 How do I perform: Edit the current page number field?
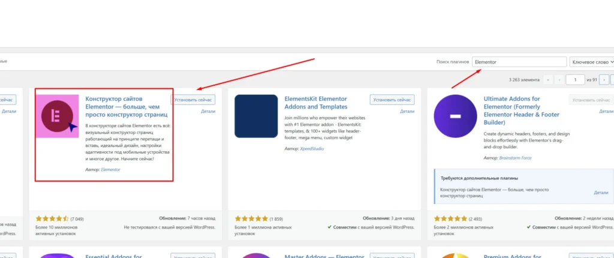pyautogui.click(x=575, y=80)
